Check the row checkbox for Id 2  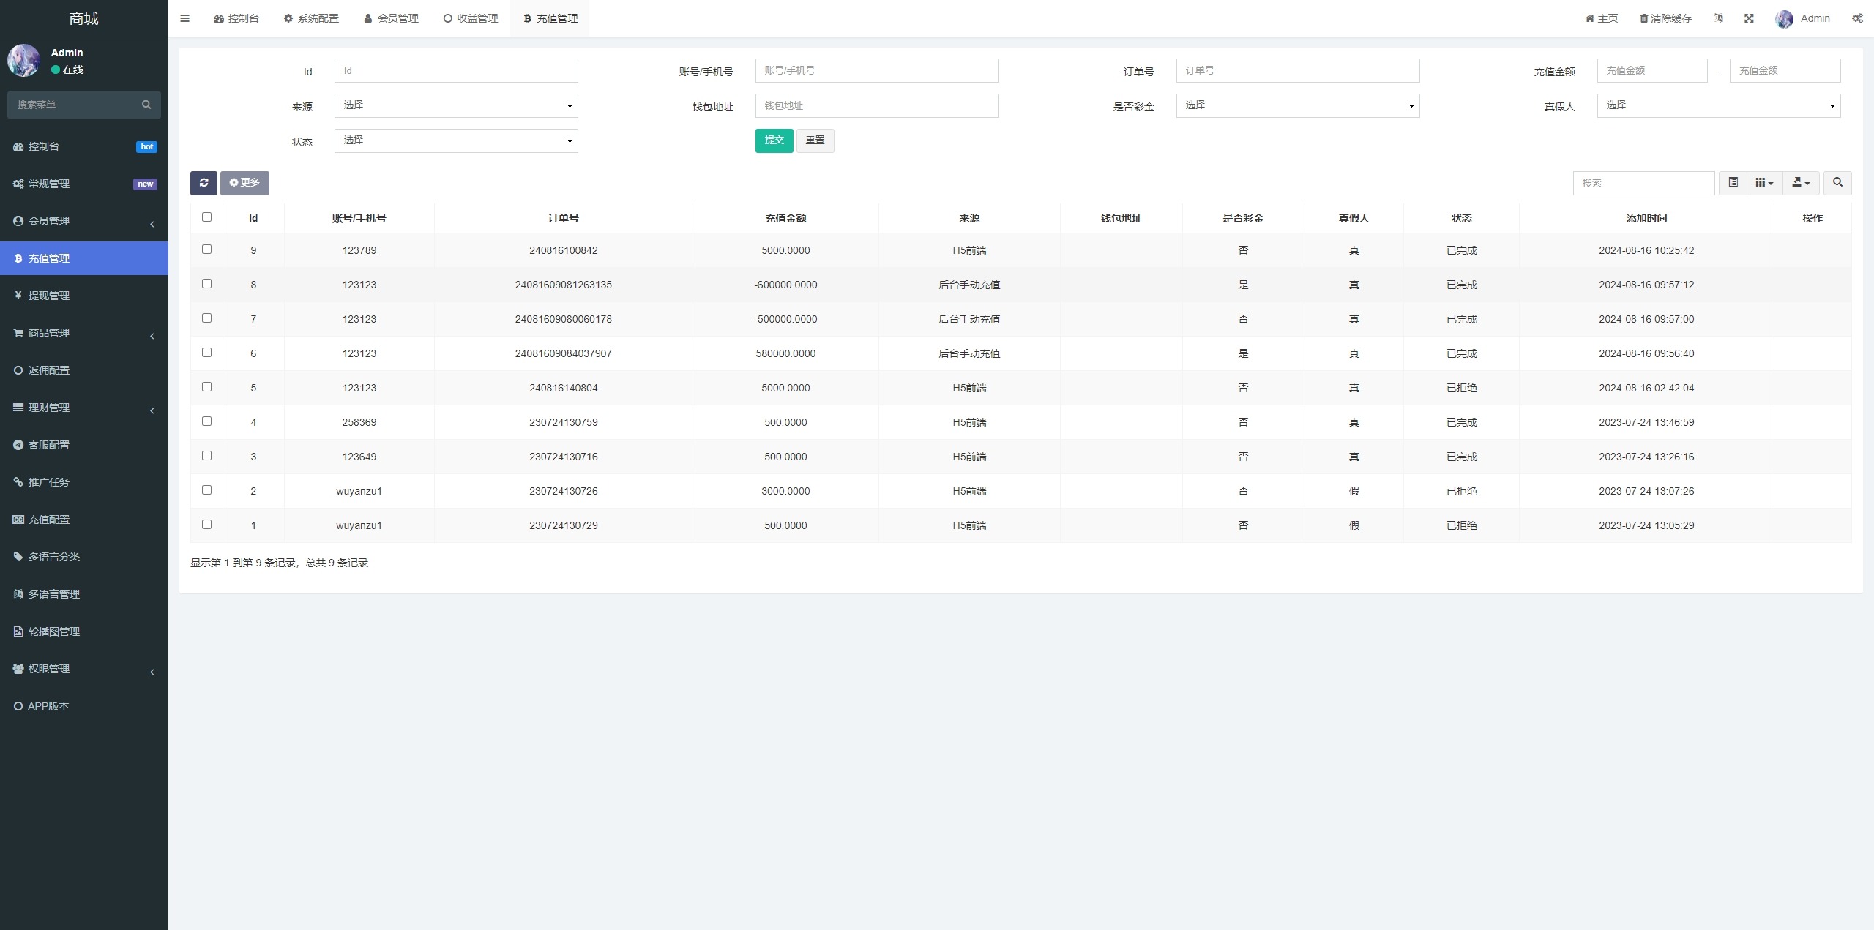(x=206, y=490)
